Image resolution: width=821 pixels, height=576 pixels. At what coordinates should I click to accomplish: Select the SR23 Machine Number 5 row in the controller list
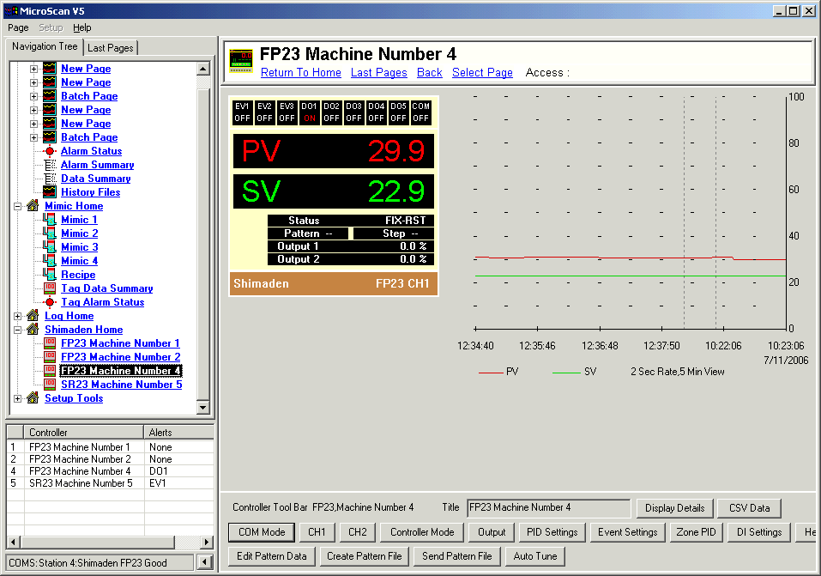pyautogui.click(x=110, y=483)
